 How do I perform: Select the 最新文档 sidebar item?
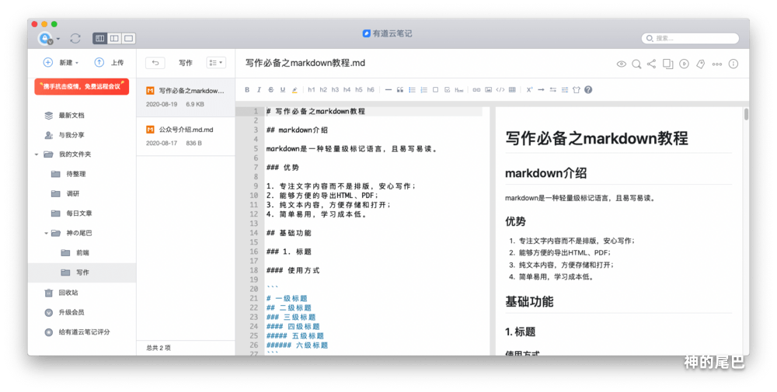point(70,116)
